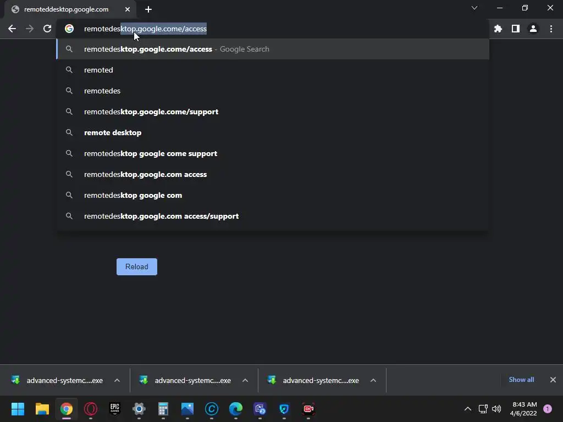Reload the page using the toolbar refresh icon
This screenshot has width=563, height=422.
click(47, 29)
